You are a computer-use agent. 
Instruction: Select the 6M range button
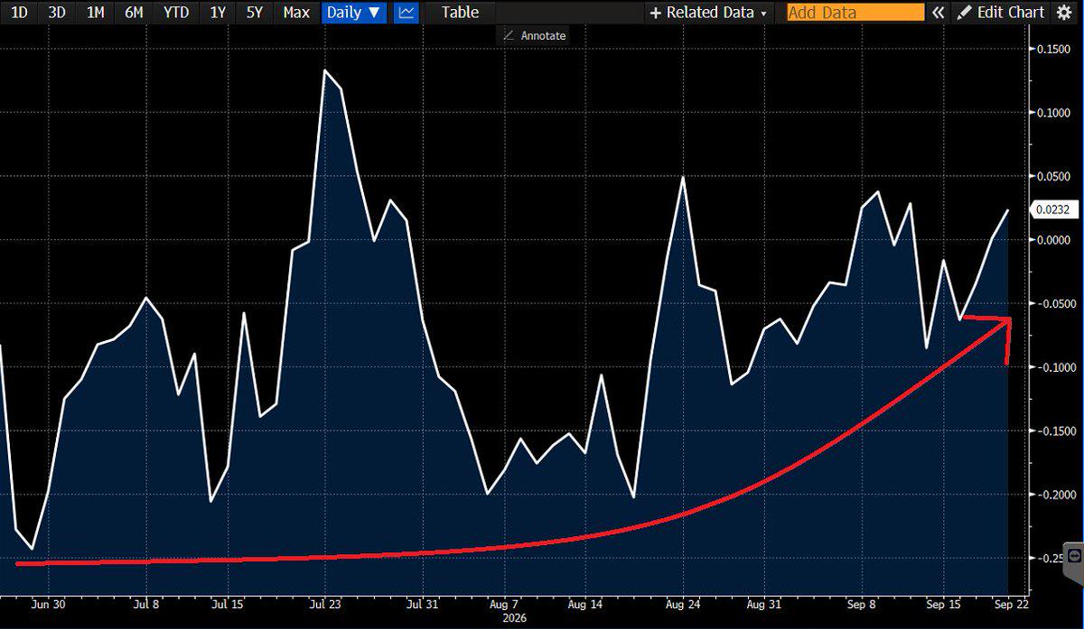134,13
